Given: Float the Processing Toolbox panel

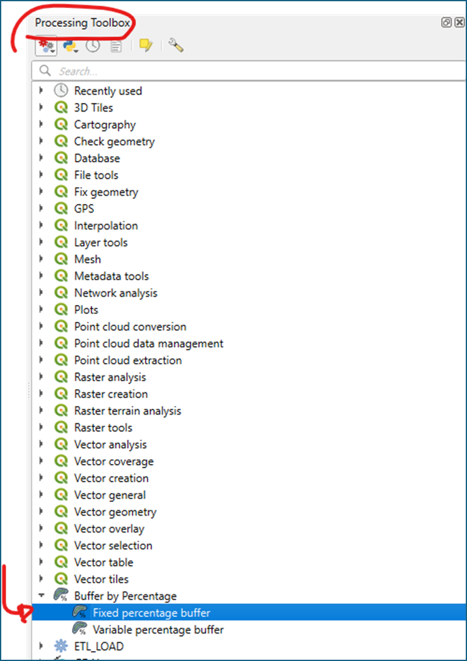Looking at the screenshot, I should (x=446, y=22).
